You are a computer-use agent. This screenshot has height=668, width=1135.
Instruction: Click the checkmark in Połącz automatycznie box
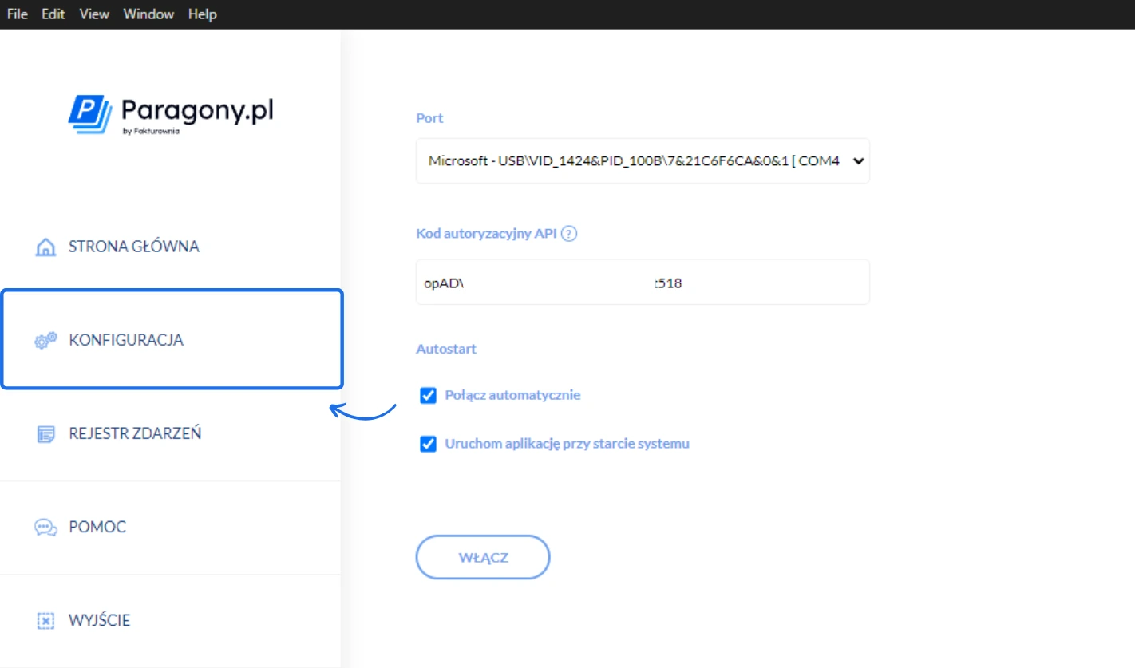(429, 394)
